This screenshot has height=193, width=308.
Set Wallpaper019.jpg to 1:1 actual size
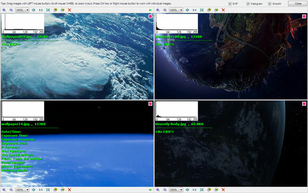click(x=41, y=10)
